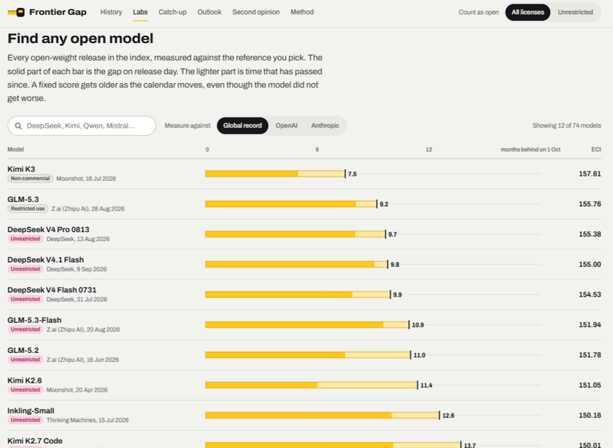
Task: Click the Frontier Gap logo icon
Action: [x=16, y=12]
